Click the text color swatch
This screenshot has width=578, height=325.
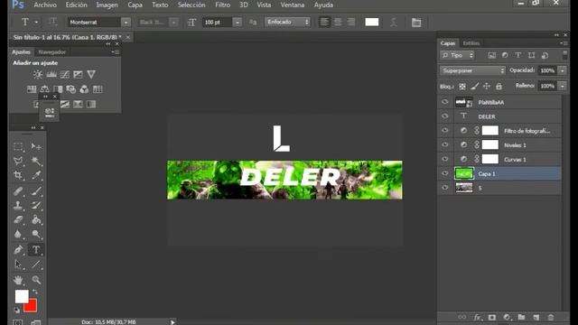pyautogui.click(x=371, y=22)
